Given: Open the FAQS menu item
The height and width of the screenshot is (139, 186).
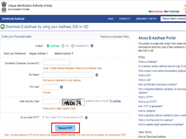Looking at the screenshot, I should click(110, 19).
